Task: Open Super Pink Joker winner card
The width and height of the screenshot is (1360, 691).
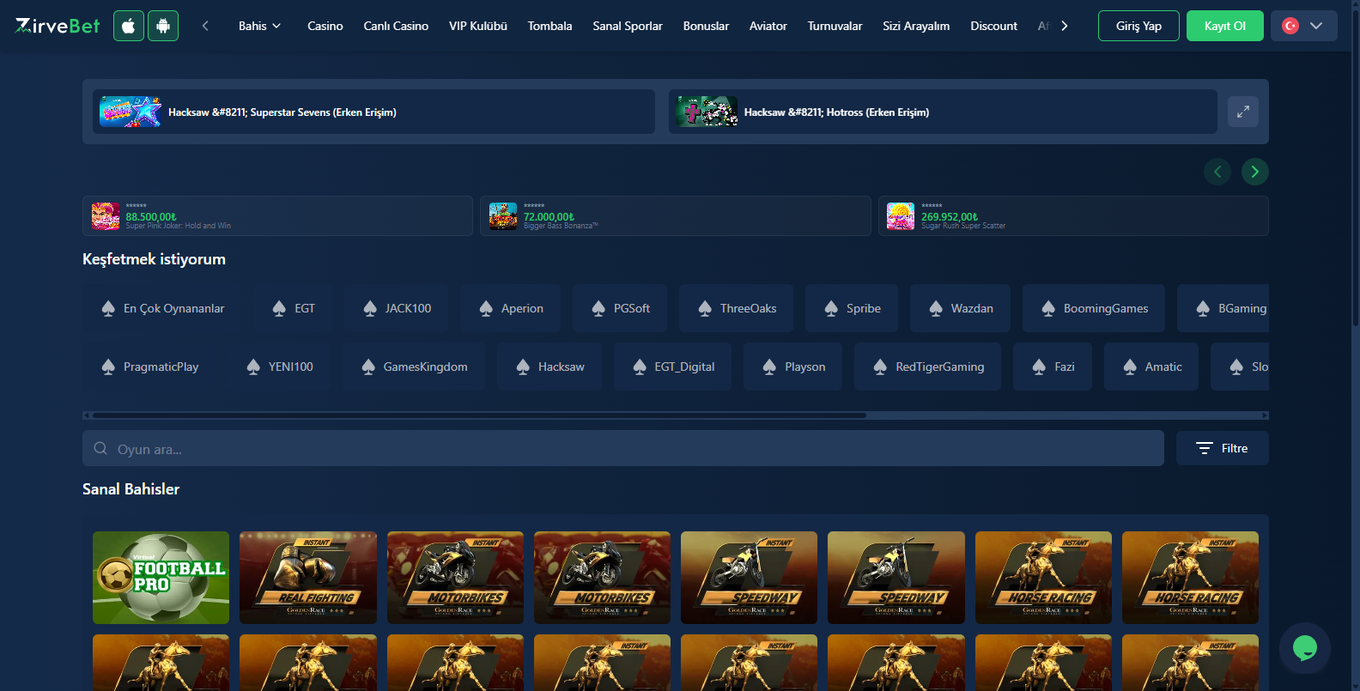Action: pos(277,216)
